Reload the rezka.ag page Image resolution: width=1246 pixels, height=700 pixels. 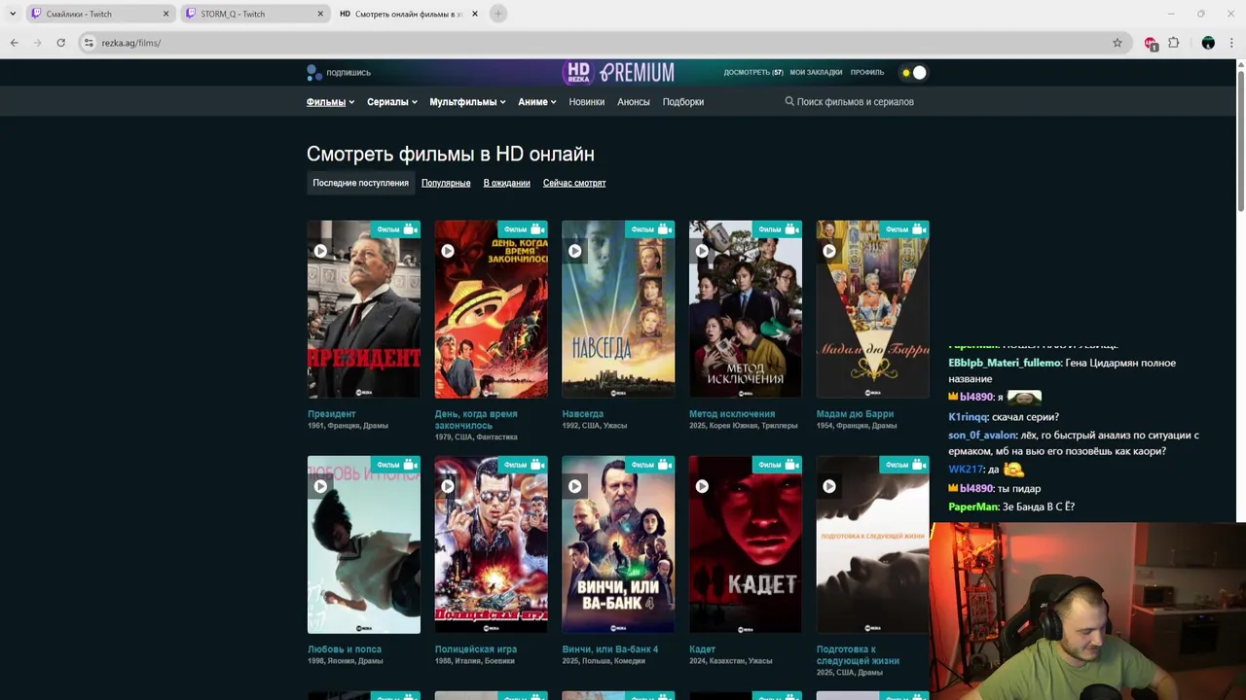[60, 43]
